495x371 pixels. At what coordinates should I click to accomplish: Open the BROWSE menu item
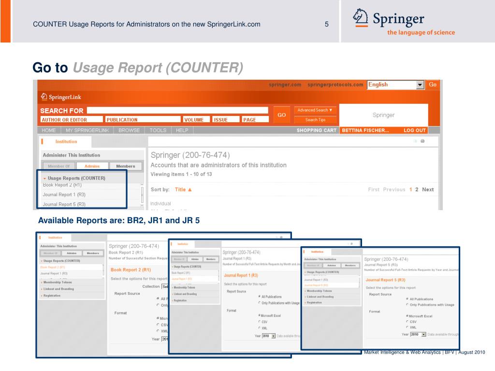point(129,130)
